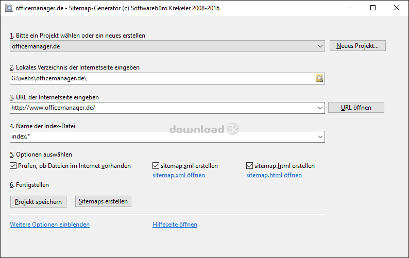Click the Sitemap-Generator app icon in title bar
This screenshot has height=258, width=409.
click(x=9, y=8)
